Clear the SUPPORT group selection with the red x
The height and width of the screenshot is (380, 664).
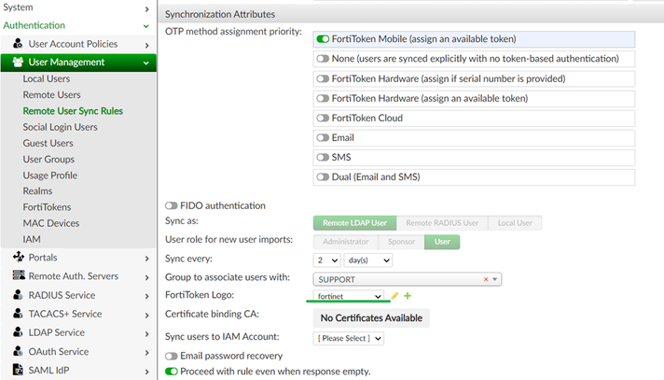486,279
